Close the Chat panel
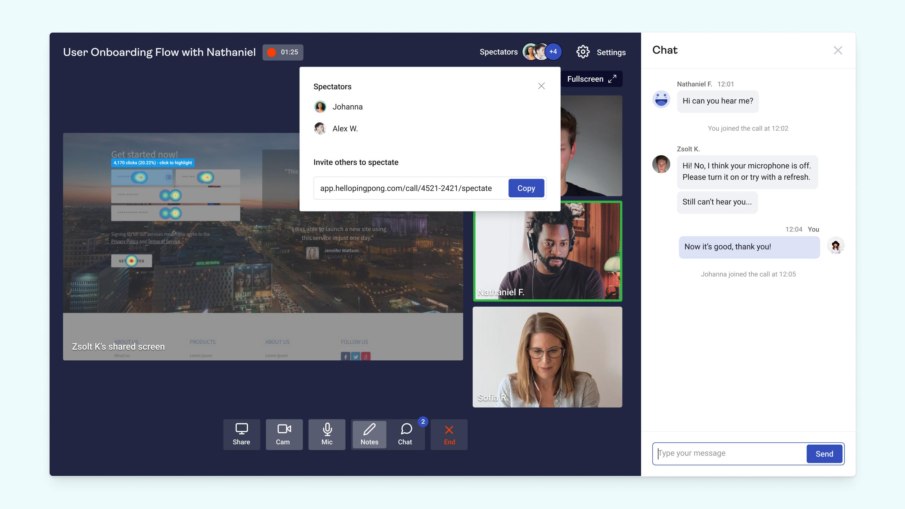 [x=837, y=50]
